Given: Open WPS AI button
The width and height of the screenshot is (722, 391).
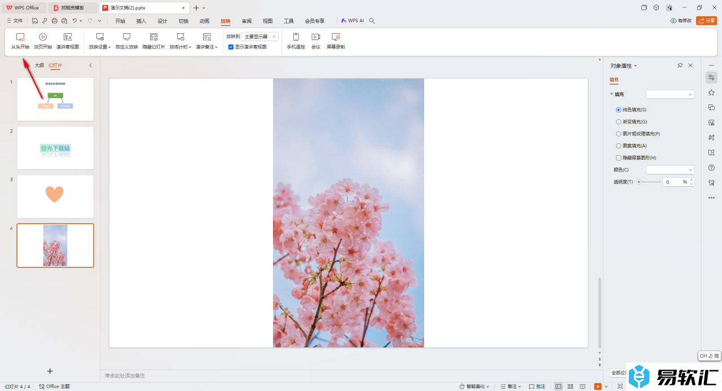Looking at the screenshot, I should click(x=353, y=21).
